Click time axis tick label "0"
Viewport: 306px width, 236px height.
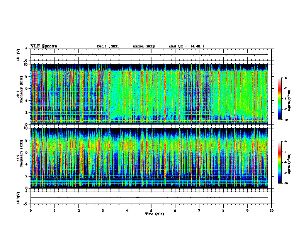pyautogui.click(x=31, y=211)
